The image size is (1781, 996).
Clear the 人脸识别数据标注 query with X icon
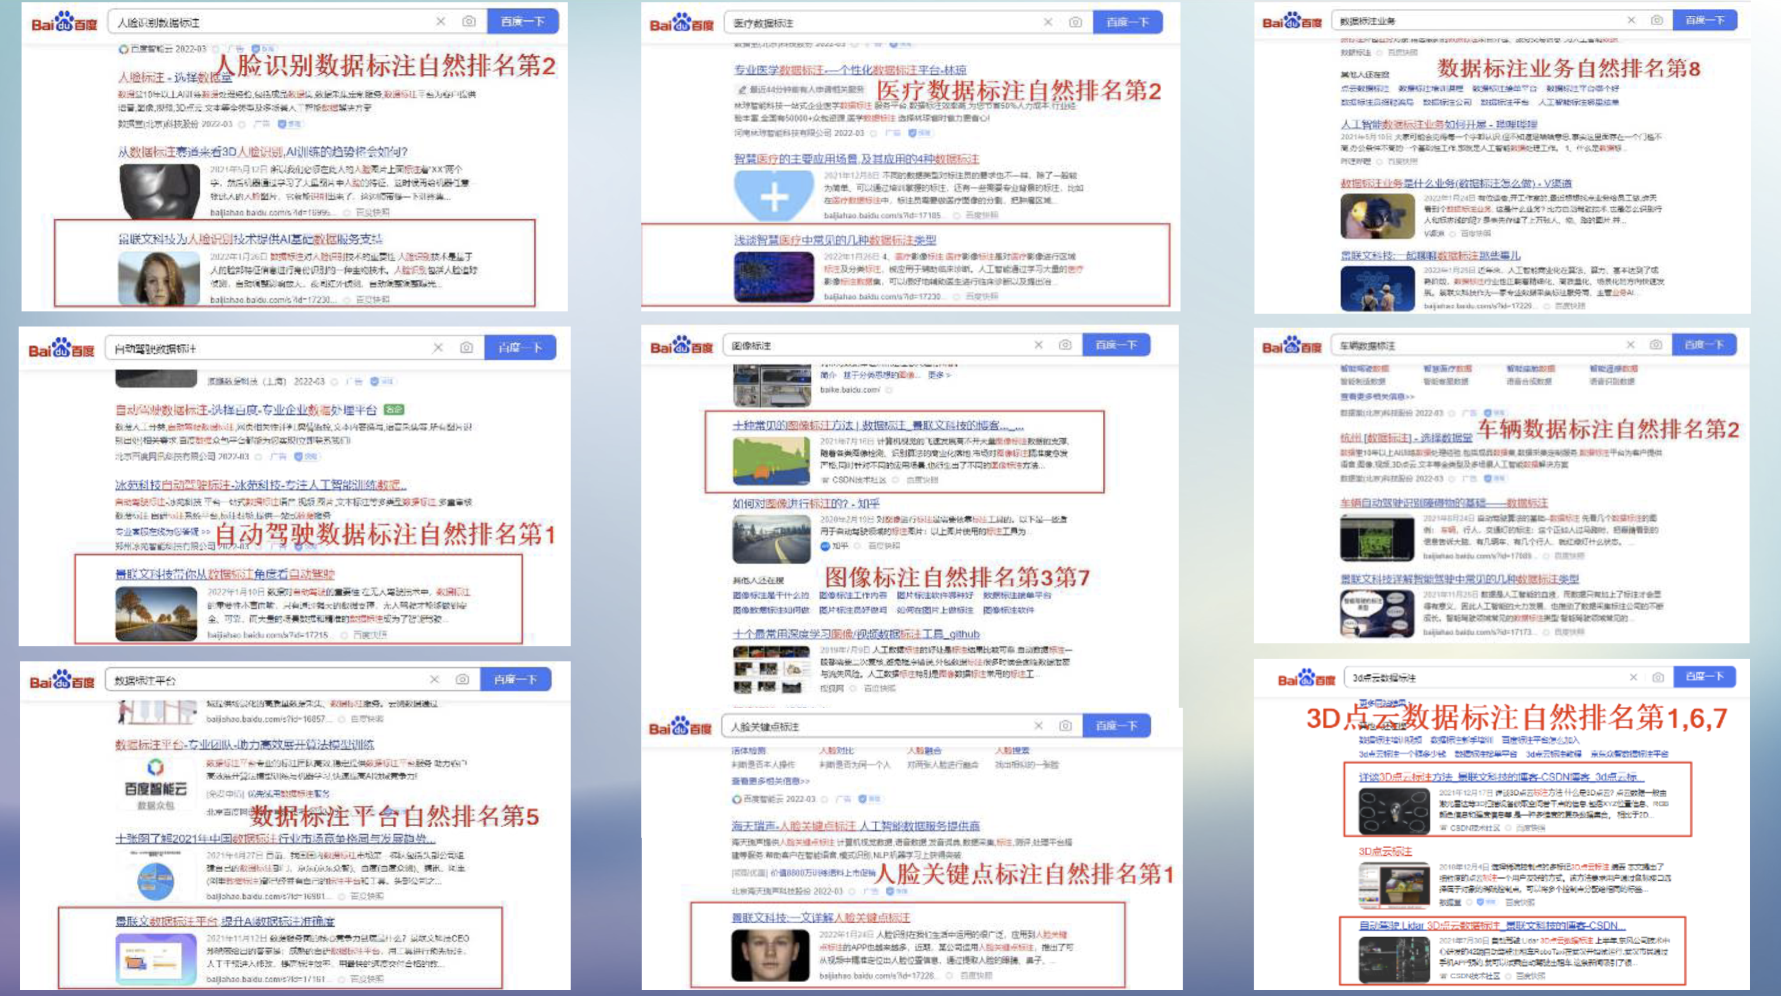point(441,22)
